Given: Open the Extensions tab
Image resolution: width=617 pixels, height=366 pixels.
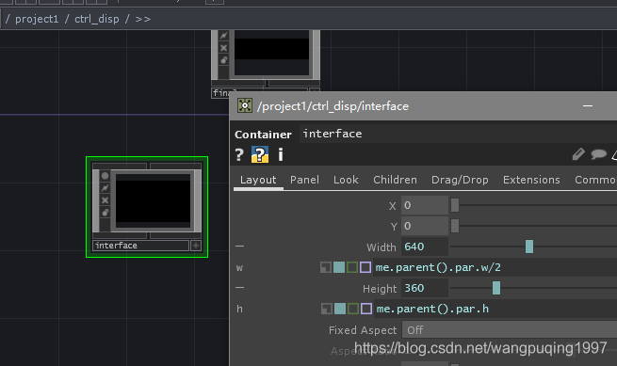Looking at the screenshot, I should pos(531,180).
